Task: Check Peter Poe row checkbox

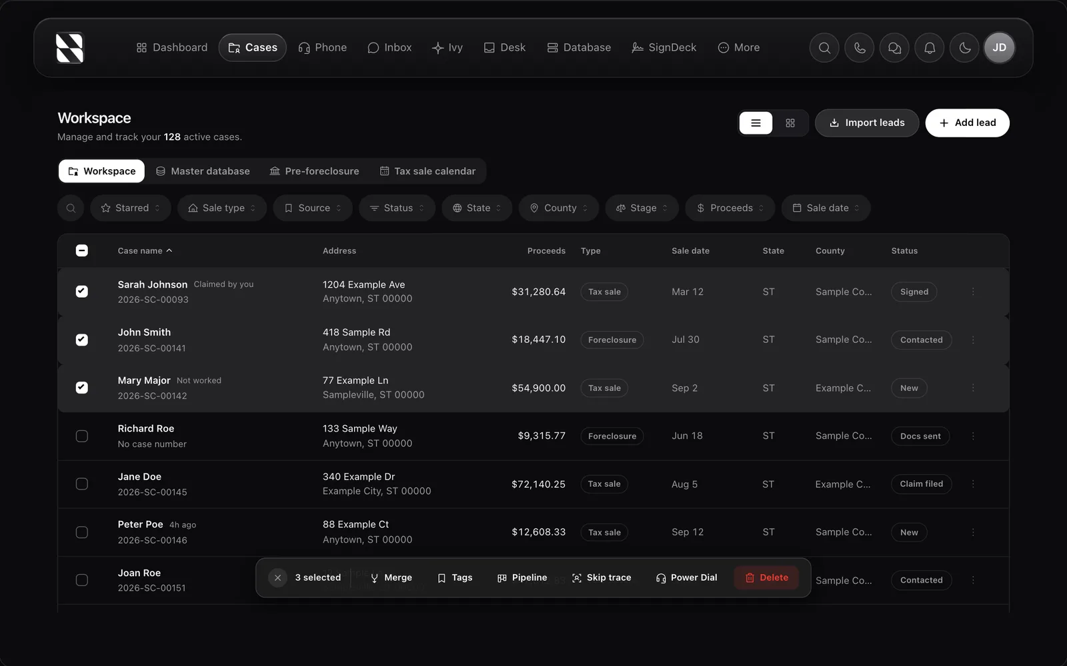Action: tap(81, 532)
